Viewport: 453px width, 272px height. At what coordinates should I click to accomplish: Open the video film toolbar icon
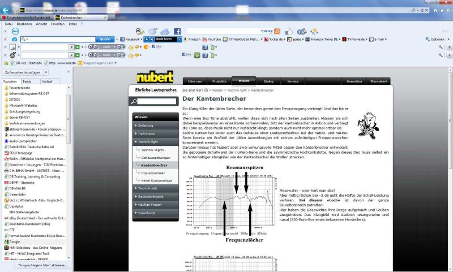coord(302,31)
